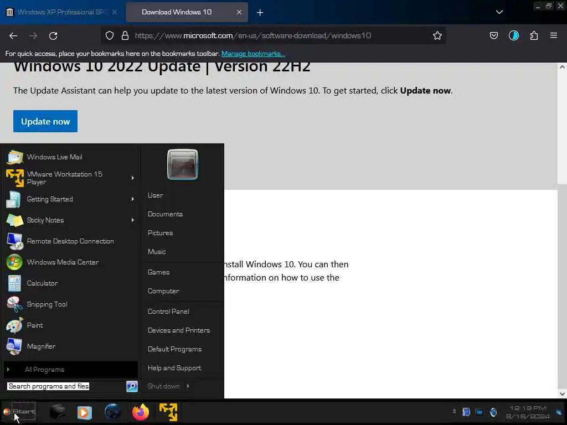The height and width of the screenshot is (425, 567).
Task: Open Windows Media Center
Action: (x=71, y=262)
